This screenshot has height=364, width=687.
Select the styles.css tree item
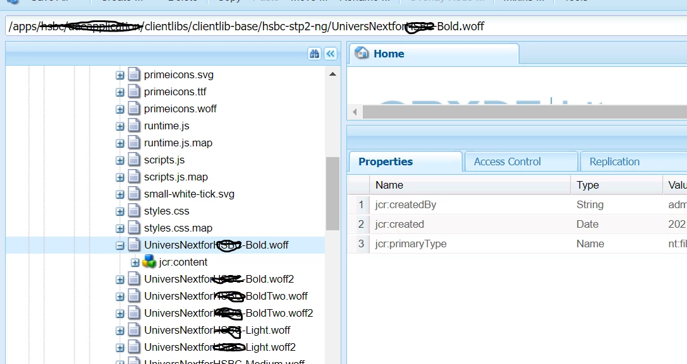point(166,211)
